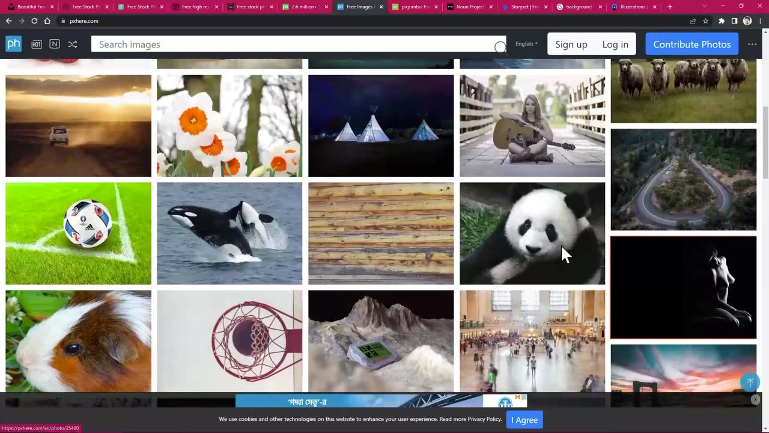Screen dimensions: 769x433
Task: Open the basketball hoop photo
Action: (229, 341)
